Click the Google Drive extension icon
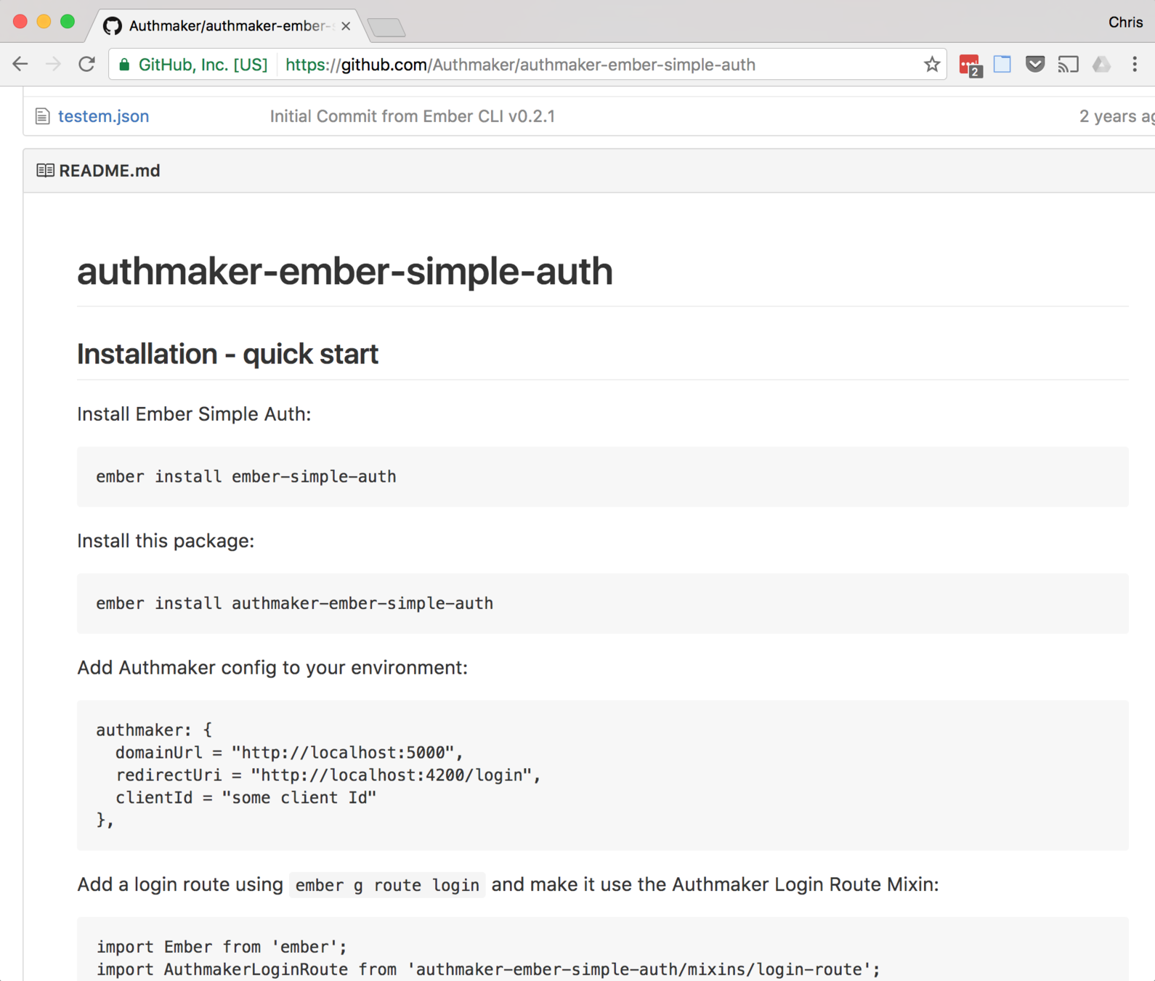Viewport: 1155px width, 981px height. [1101, 65]
